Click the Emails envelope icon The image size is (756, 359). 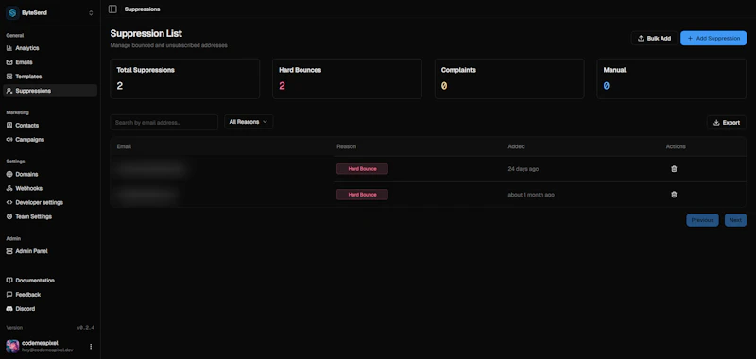click(9, 62)
